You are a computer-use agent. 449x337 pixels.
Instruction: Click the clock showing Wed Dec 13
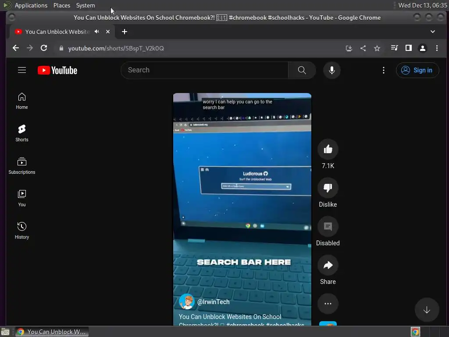[423, 5]
